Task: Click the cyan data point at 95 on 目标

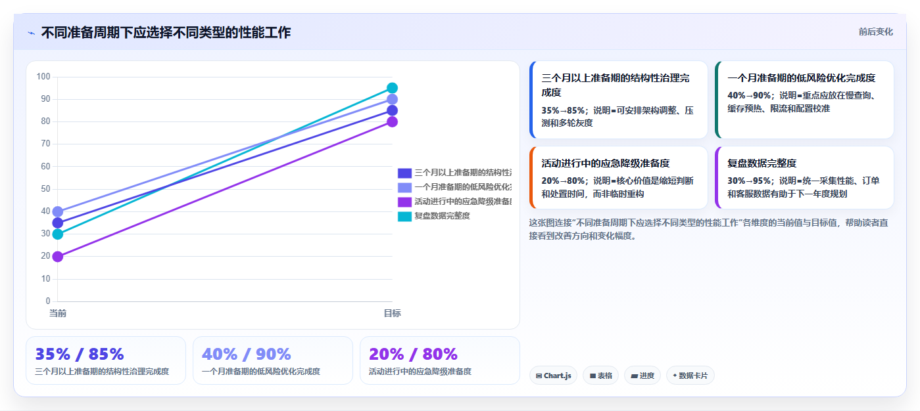Action: 392,88
